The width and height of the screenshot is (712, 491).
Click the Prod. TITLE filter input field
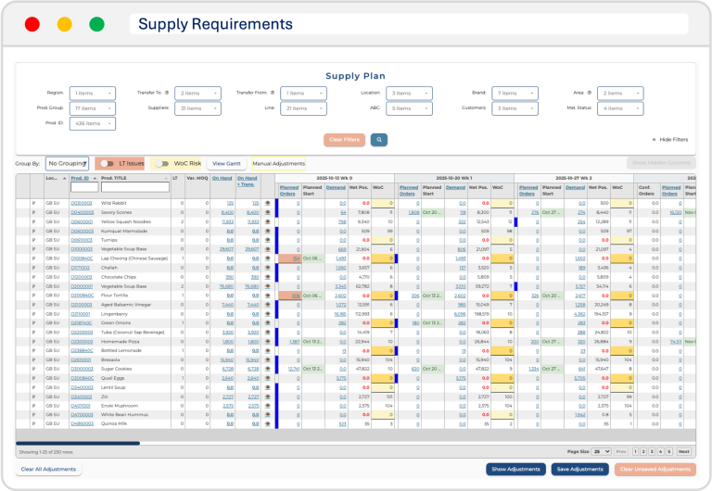coord(133,187)
